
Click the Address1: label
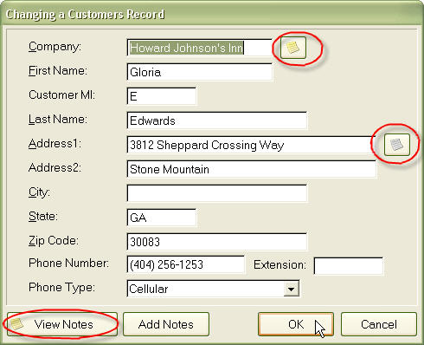tap(55, 143)
